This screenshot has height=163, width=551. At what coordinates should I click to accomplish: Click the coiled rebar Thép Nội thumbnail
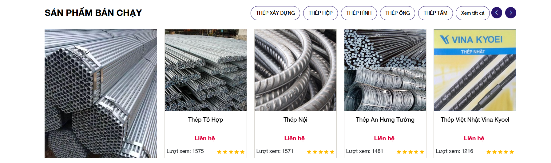coord(295,70)
